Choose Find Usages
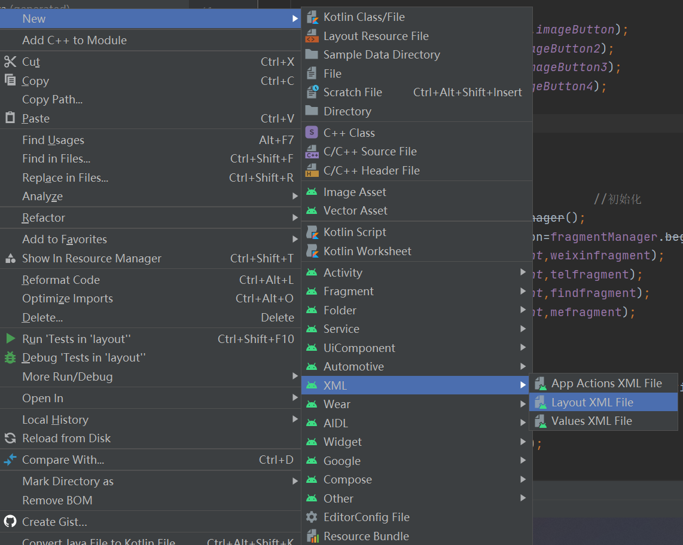The image size is (683, 545). tap(150, 140)
